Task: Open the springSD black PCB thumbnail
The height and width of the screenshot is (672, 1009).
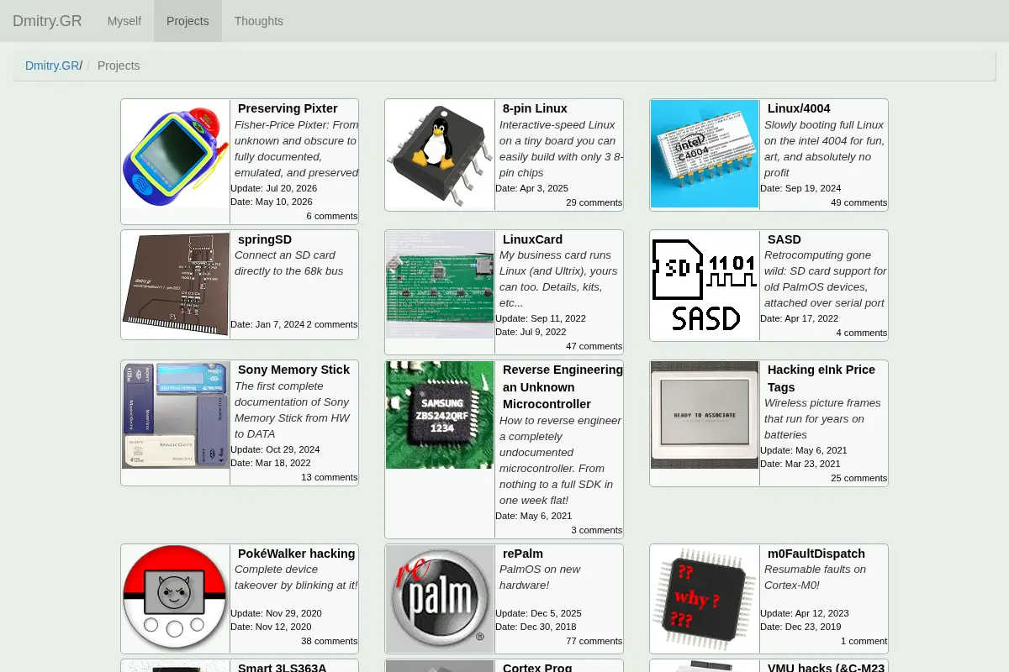Action: click(x=176, y=285)
